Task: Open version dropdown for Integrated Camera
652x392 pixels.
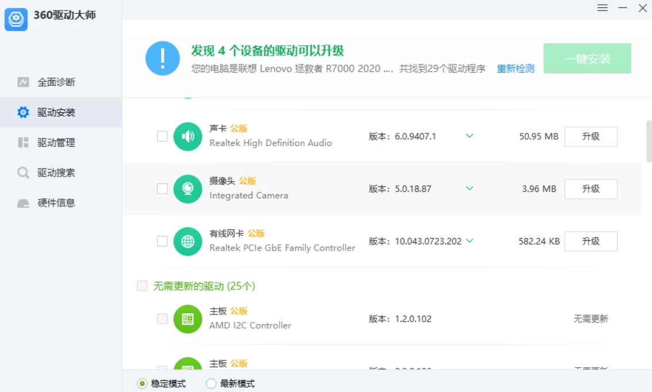Action: point(469,189)
